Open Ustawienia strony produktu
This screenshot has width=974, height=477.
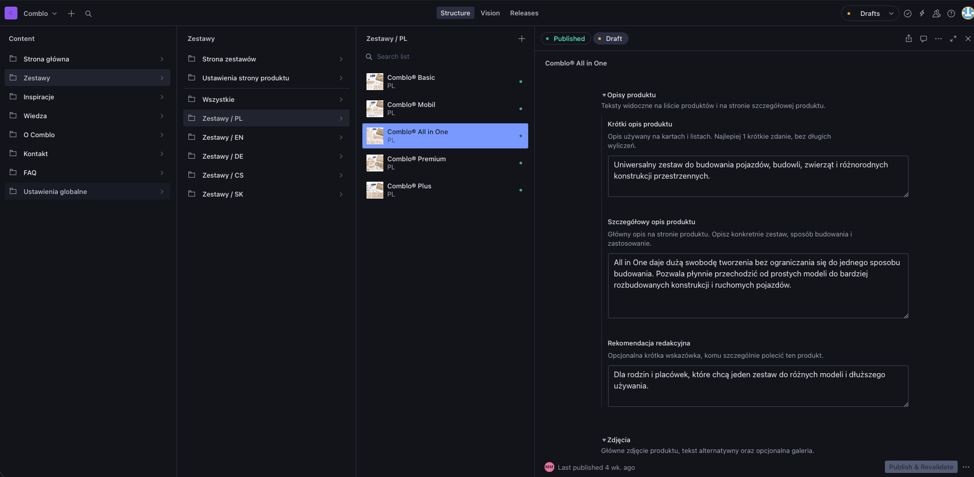(x=266, y=78)
